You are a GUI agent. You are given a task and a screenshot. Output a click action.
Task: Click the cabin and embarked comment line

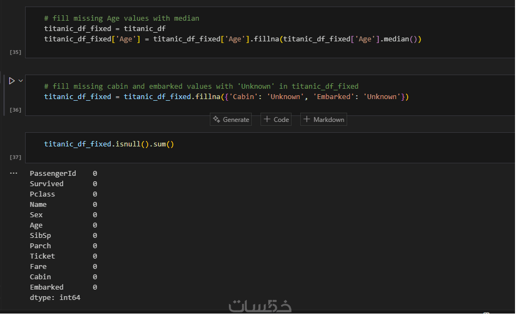pos(201,87)
